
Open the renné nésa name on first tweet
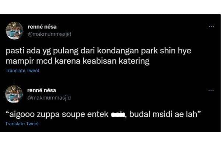pyautogui.click(x=42, y=27)
